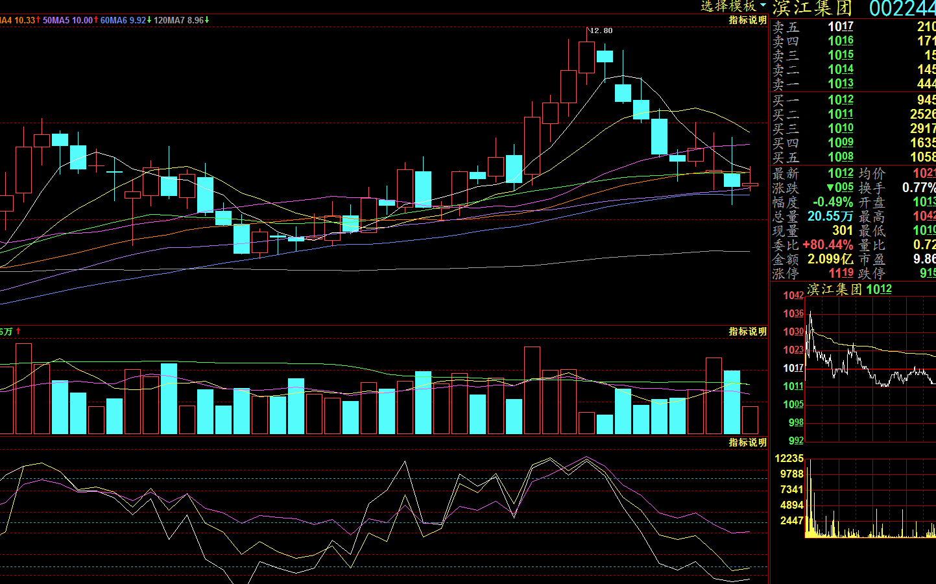The width and height of the screenshot is (936, 584).
Task: Click 卖一 price 1013 in order book
Action: (x=841, y=84)
